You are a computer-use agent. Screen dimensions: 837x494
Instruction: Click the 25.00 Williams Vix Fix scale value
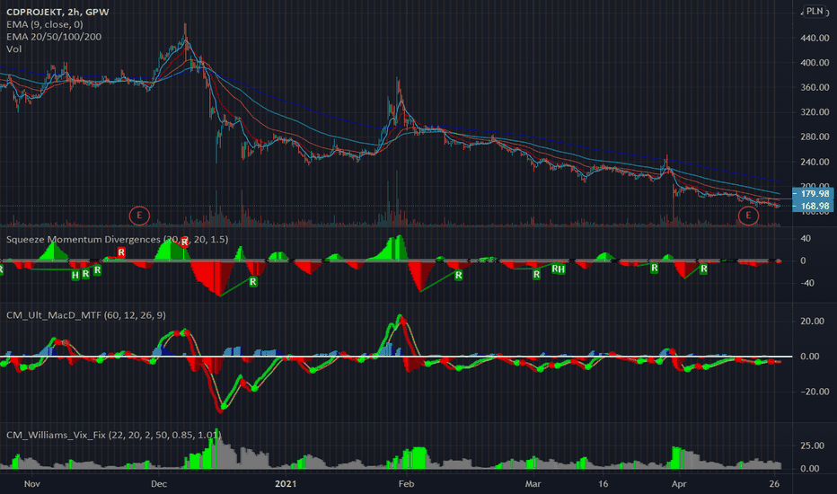(813, 445)
